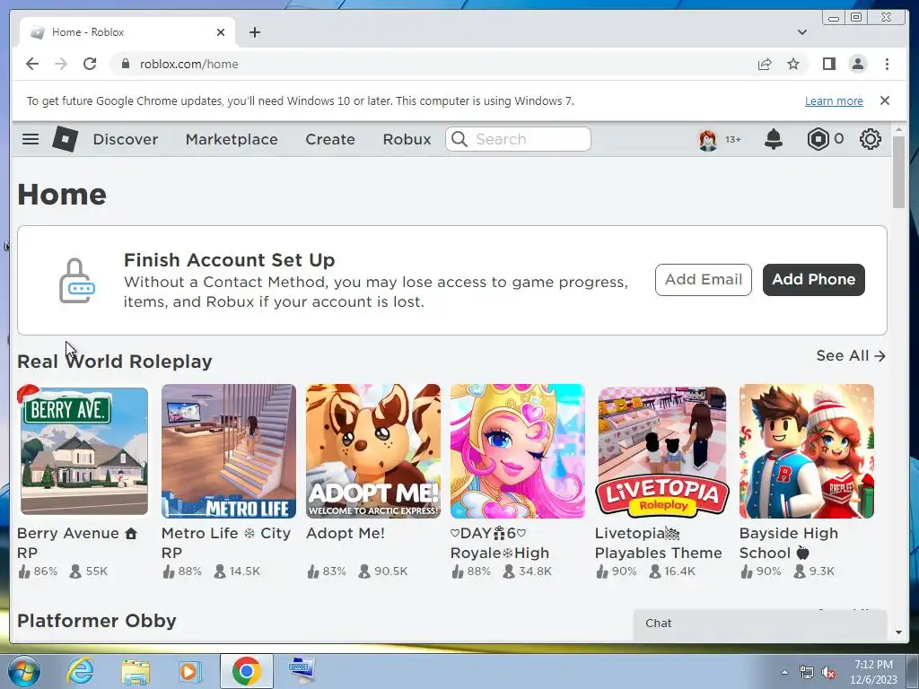Show hidden tray icons arrow
This screenshot has width=919, height=689.
click(x=784, y=672)
